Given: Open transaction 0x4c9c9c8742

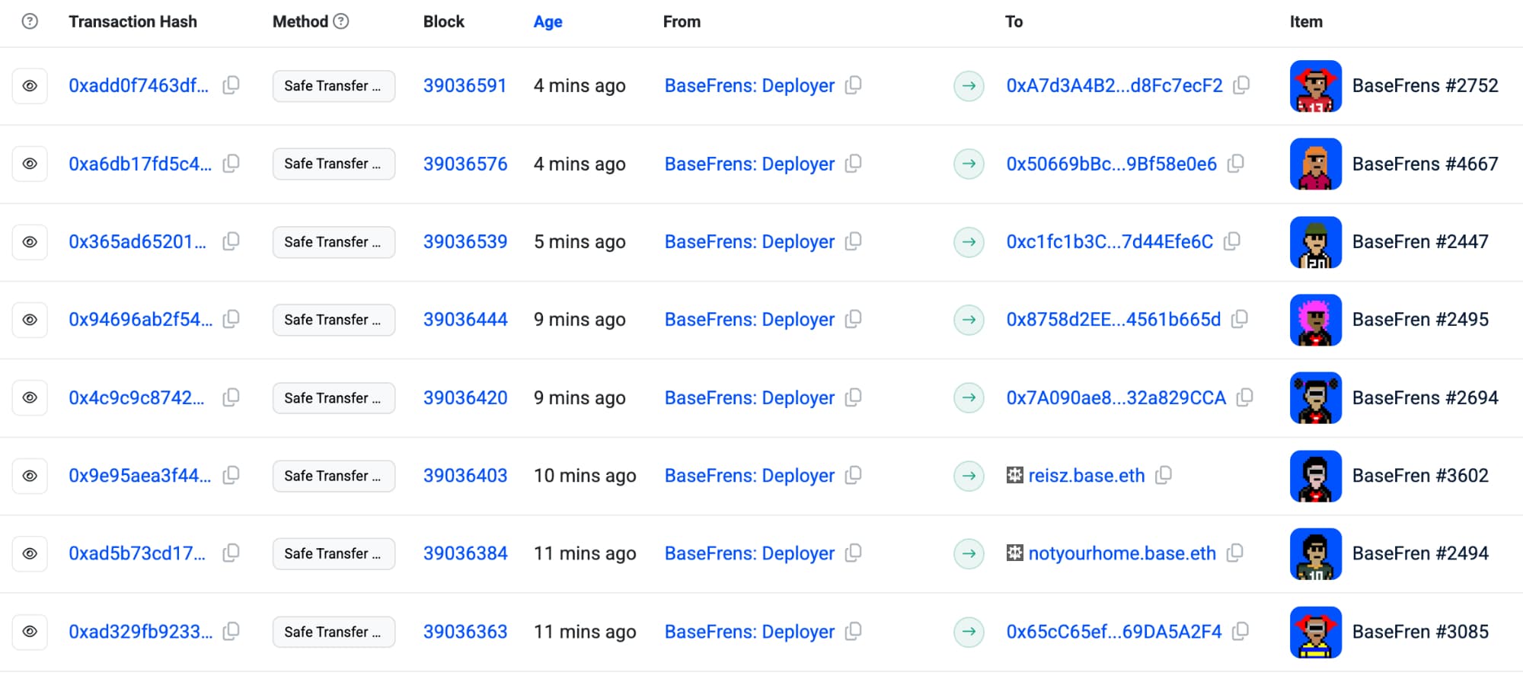Looking at the screenshot, I should [x=136, y=397].
